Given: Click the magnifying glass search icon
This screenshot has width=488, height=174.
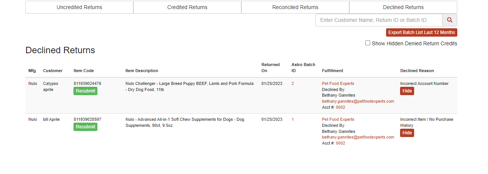Looking at the screenshot, I should (450, 20).
